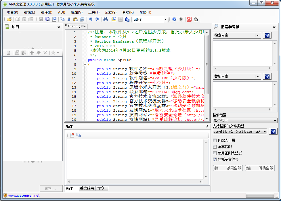Clear output with the red X page icon

(72, 135)
